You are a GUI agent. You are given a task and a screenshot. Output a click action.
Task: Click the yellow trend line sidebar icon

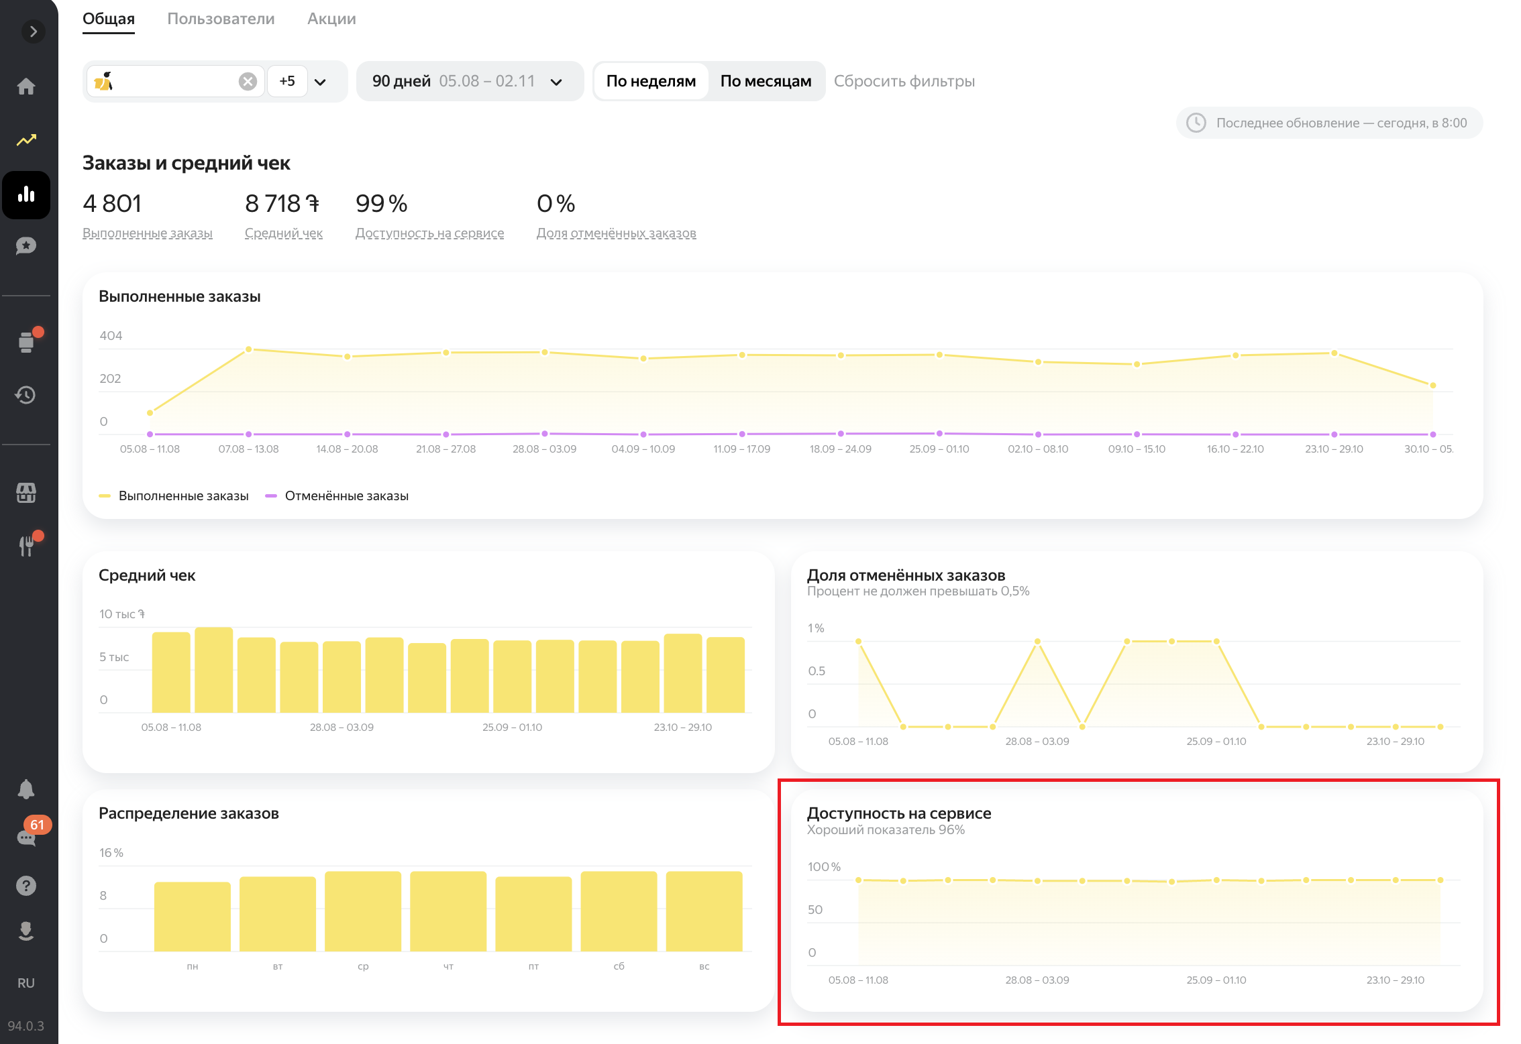[x=26, y=140]
